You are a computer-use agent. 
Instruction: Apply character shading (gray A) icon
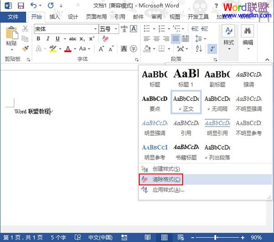124,49
